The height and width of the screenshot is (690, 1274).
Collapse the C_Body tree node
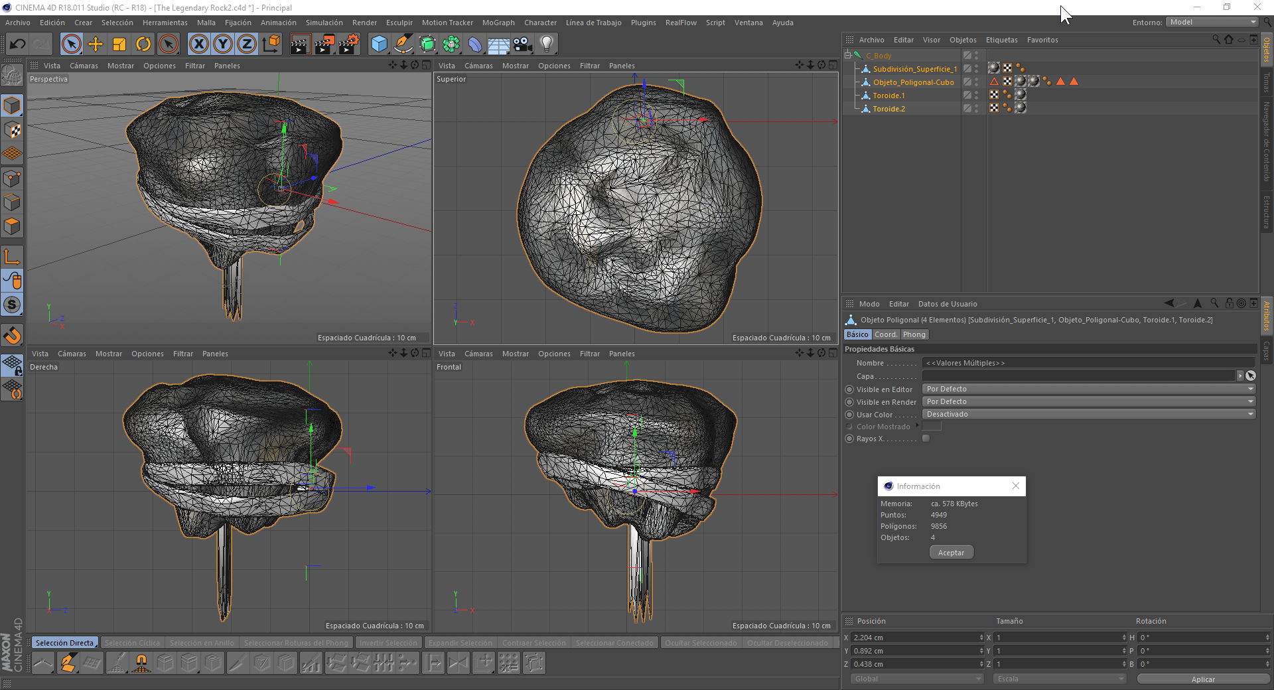click(x=847, y=56)
